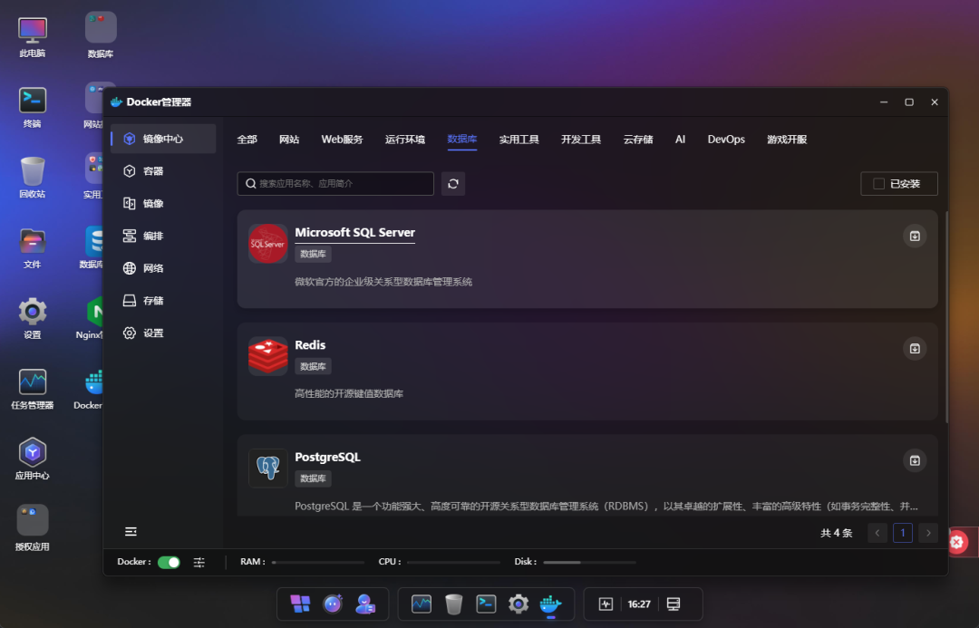Click the Redis description 高性能的开源键值数据库

[349, 394]
